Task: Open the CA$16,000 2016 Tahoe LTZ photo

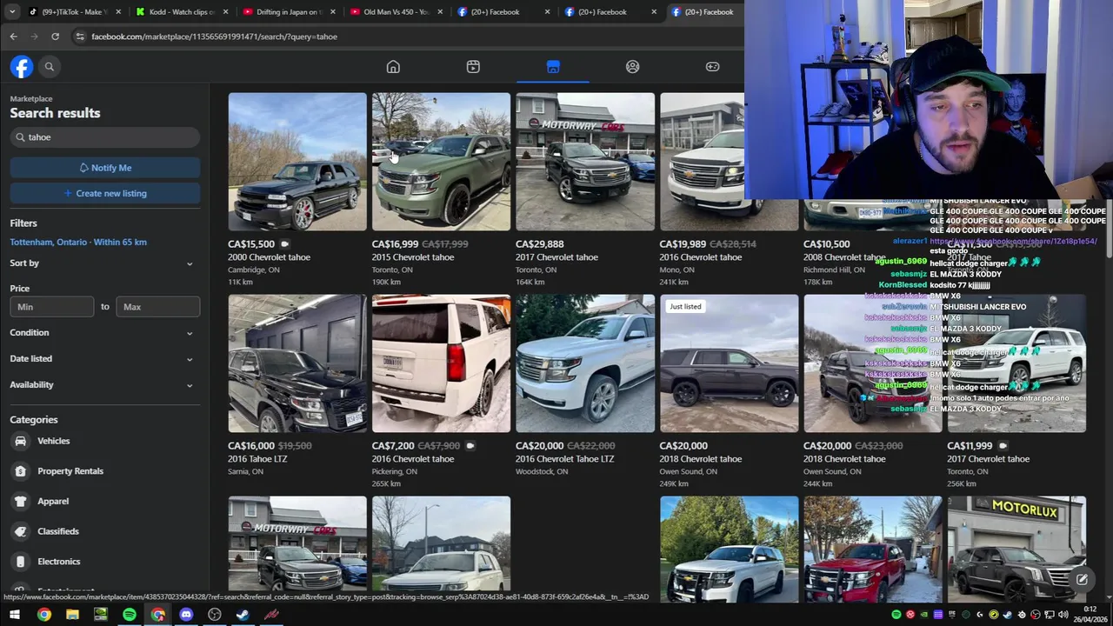Action: [x=297, y=363]
